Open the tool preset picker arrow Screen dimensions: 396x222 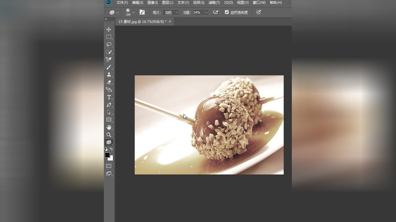118,12
